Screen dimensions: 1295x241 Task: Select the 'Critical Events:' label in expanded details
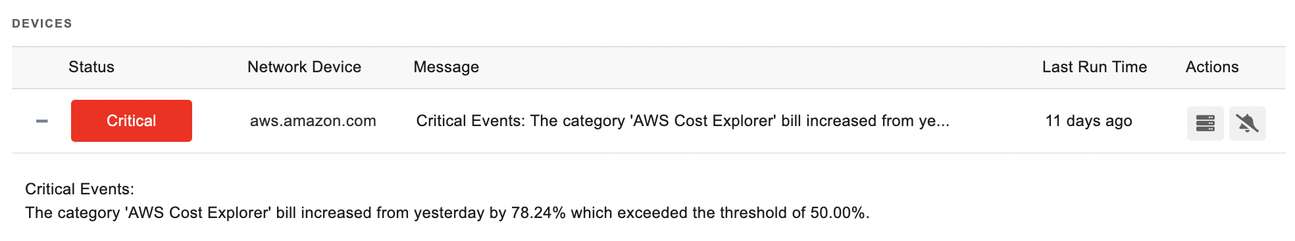click(x=80, y=189)
